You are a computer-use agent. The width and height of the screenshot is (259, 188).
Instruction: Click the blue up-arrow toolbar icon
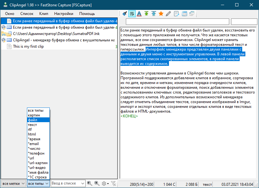pos(154,14)
